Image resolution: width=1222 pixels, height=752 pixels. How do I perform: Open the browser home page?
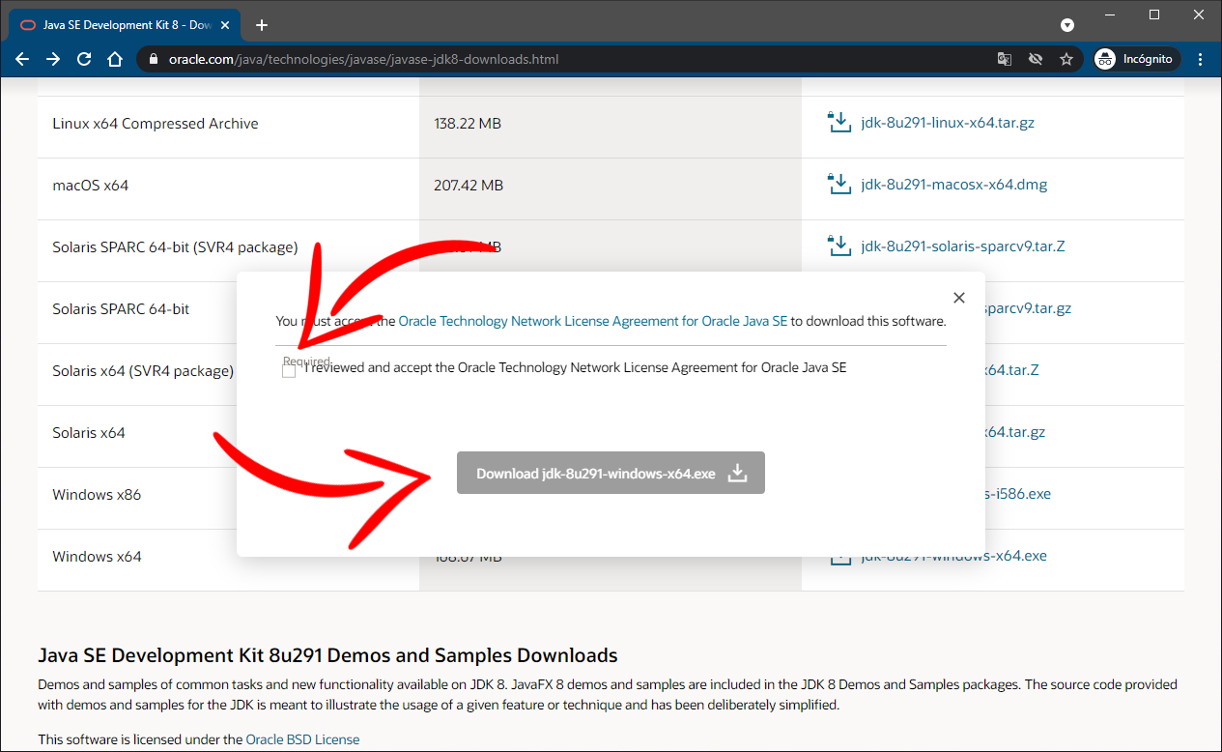pos(115,59)
